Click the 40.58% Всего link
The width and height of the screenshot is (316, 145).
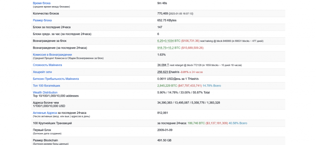click(x=238, y=123)
